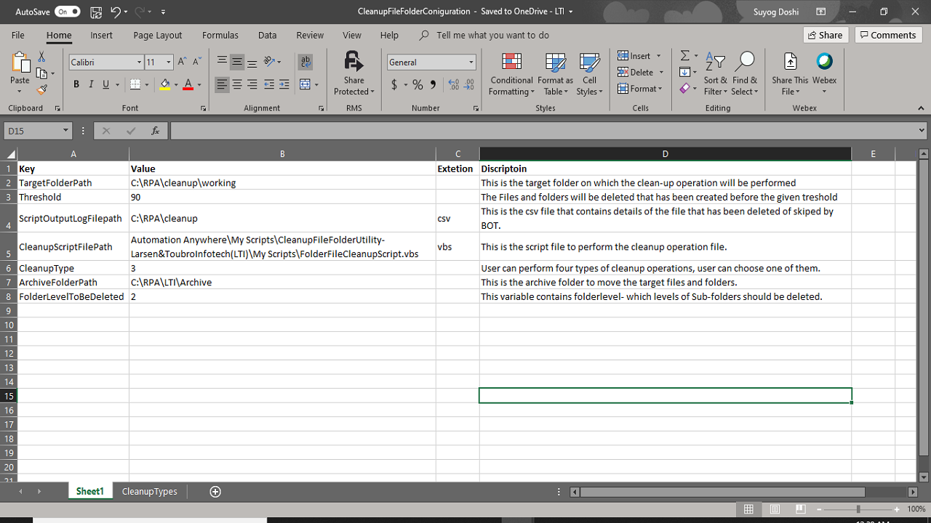The image size is (931, 523).
Task: Click the Share button
Action: coord(825,35)
